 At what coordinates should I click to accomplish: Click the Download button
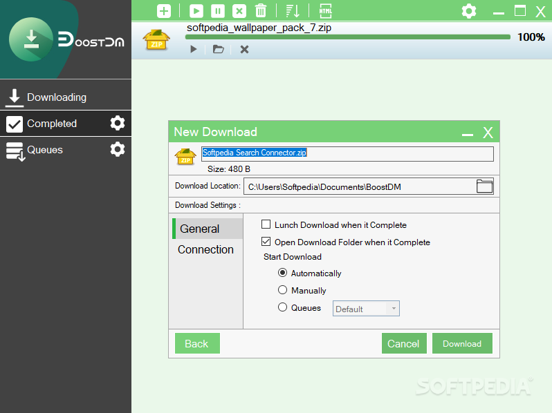[462, 343]
